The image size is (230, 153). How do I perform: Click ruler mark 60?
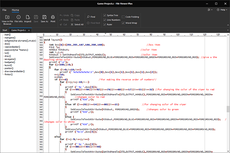pos(124,34)
